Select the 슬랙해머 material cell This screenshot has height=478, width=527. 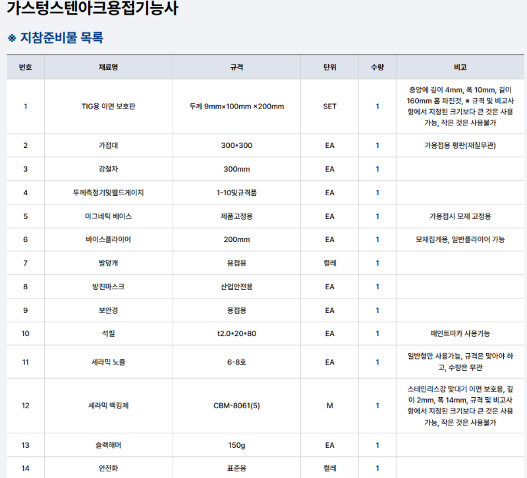pos(108,445)
